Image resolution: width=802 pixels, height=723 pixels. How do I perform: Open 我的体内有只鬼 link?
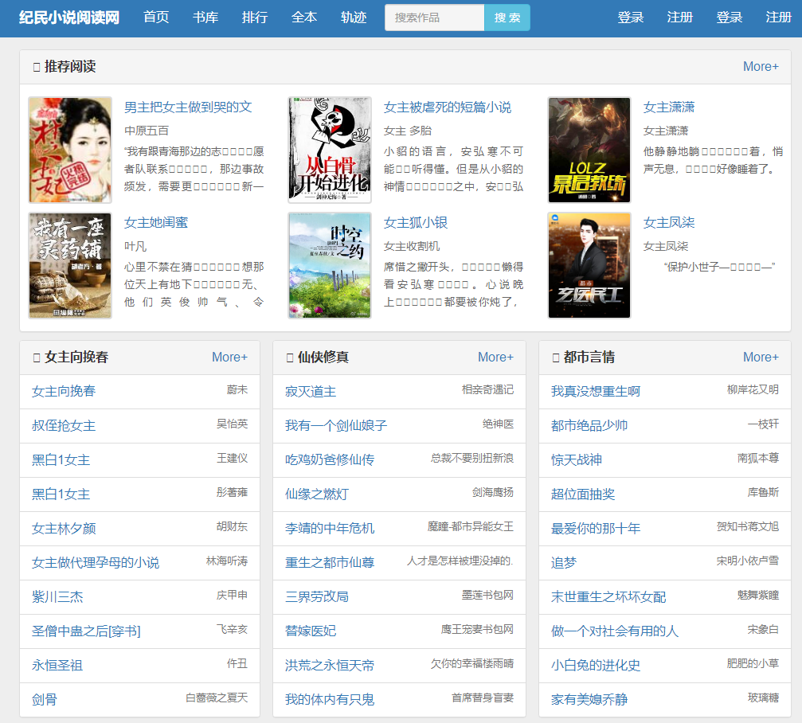point(330,699)
